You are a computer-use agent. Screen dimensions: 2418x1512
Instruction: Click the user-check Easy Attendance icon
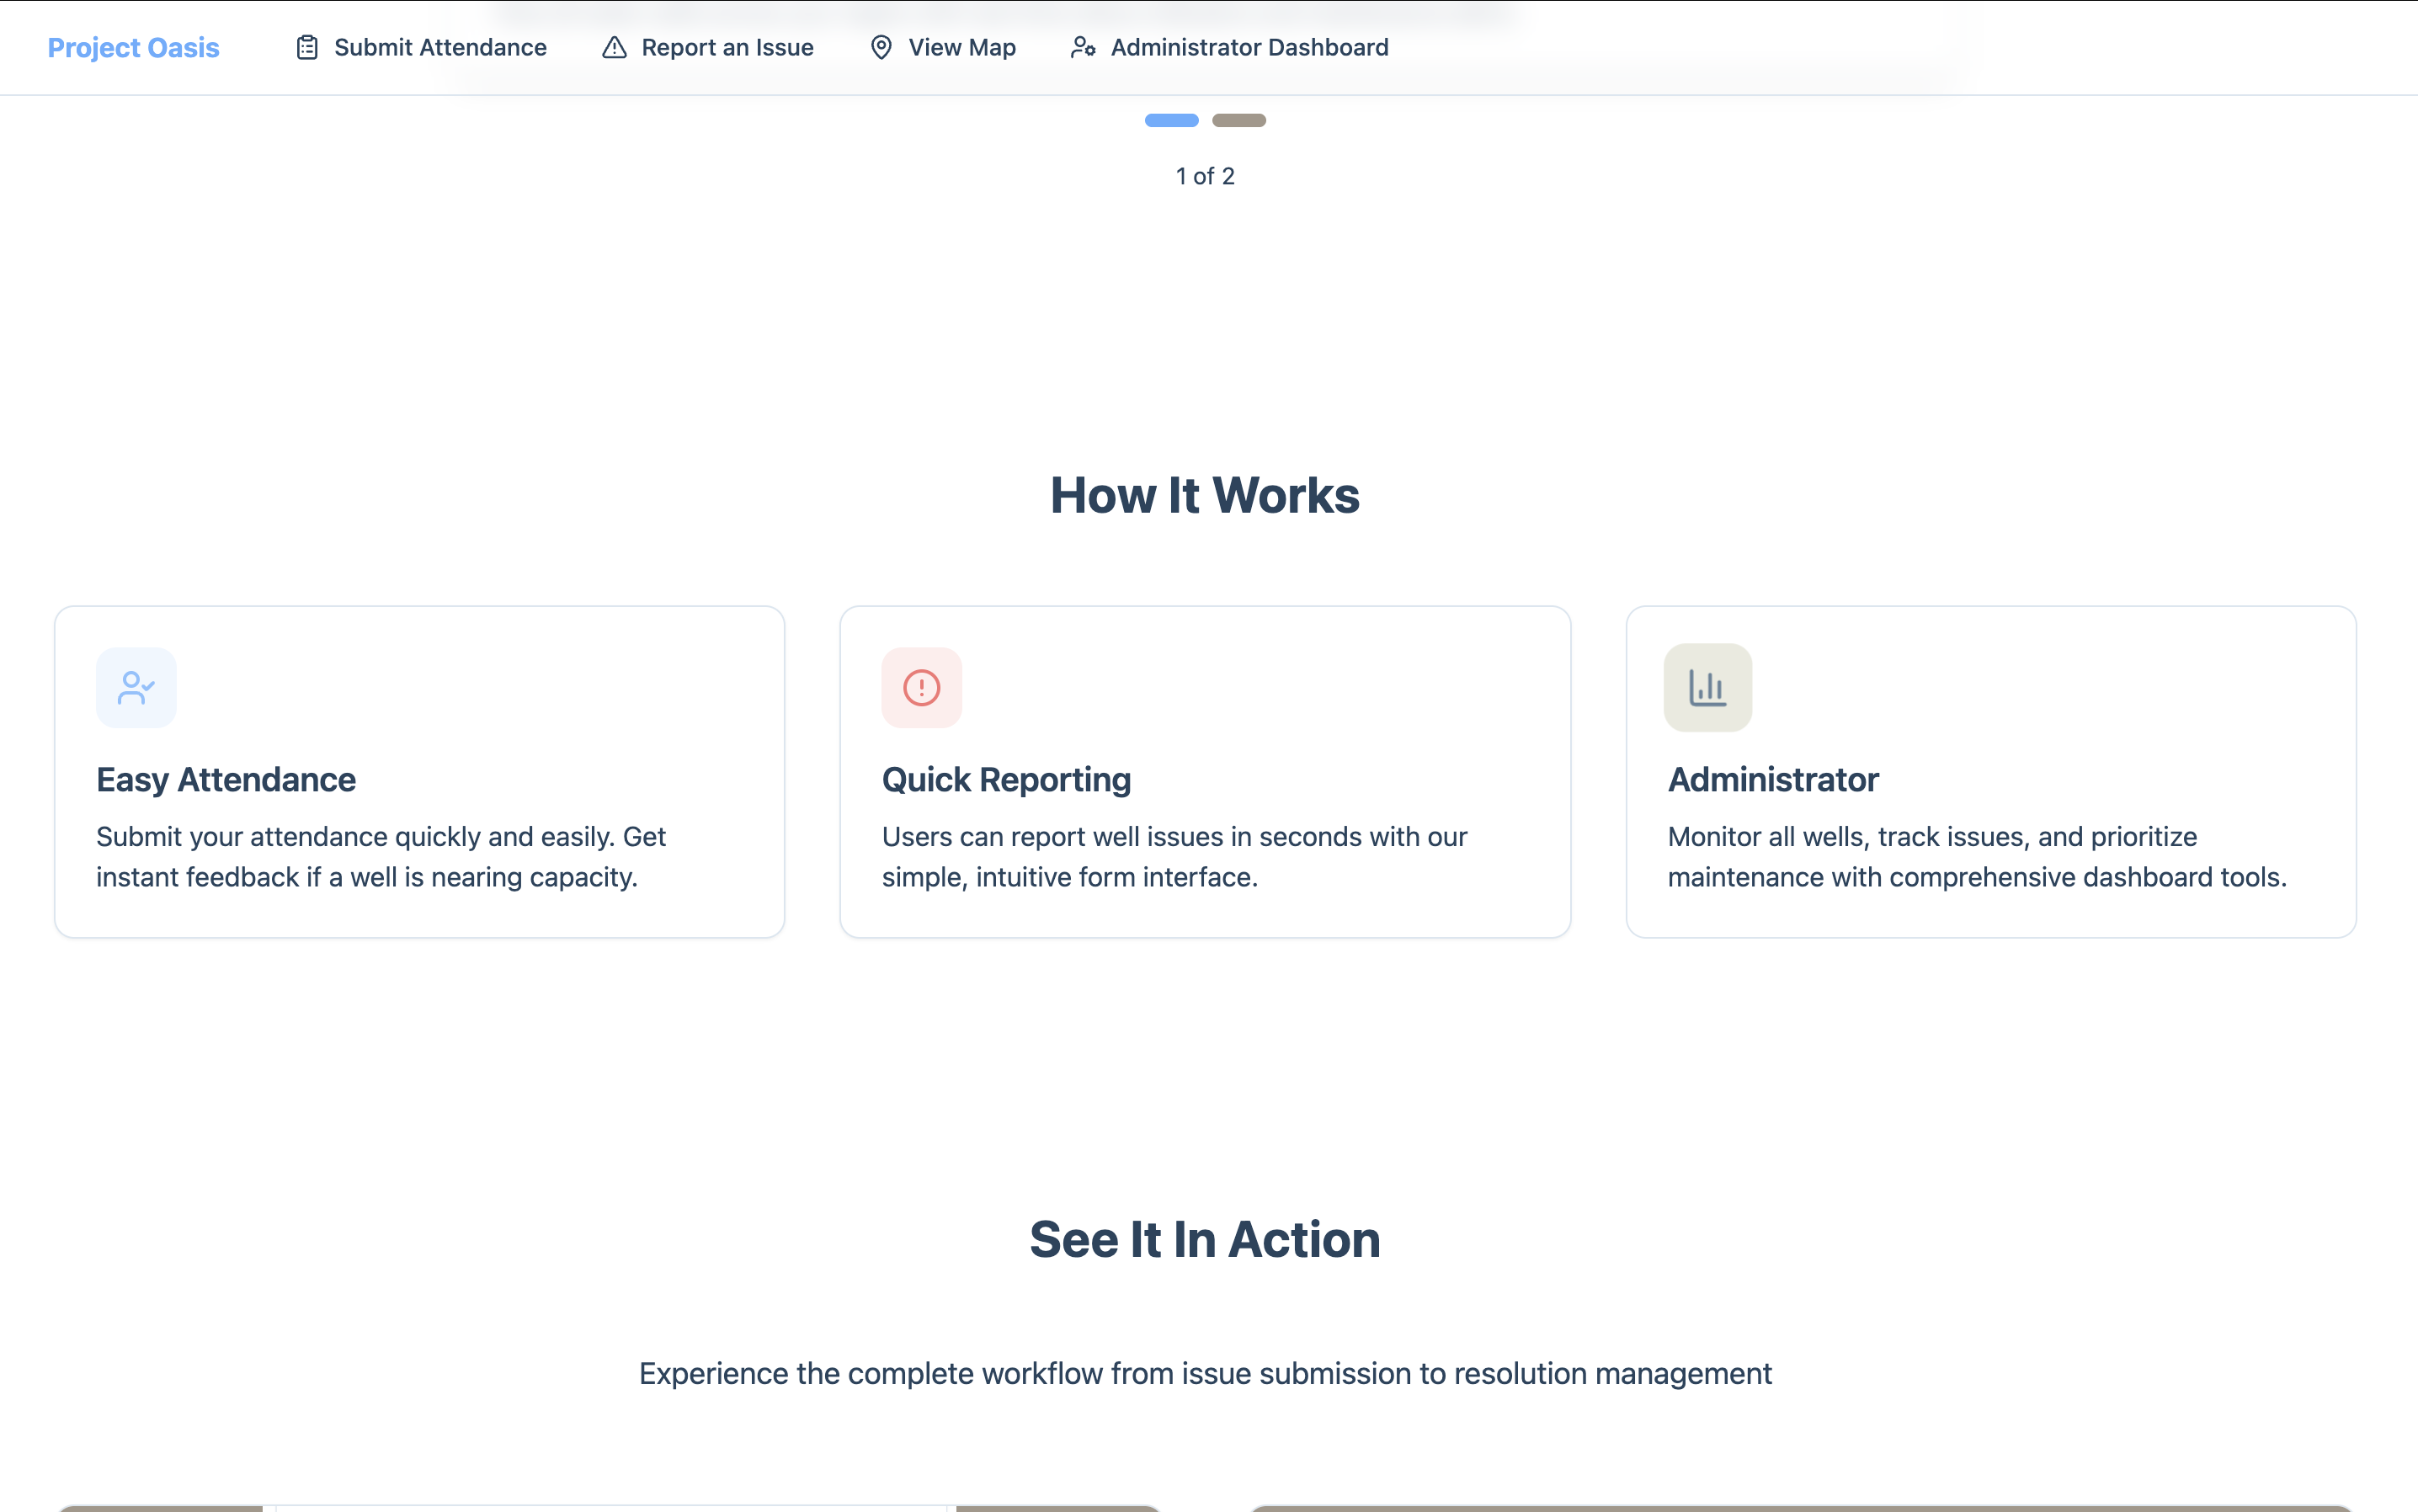point(136,688)
